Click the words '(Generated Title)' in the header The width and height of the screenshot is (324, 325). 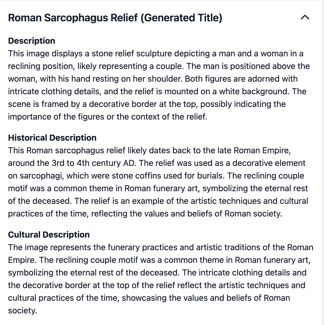[x=181, y=18]
